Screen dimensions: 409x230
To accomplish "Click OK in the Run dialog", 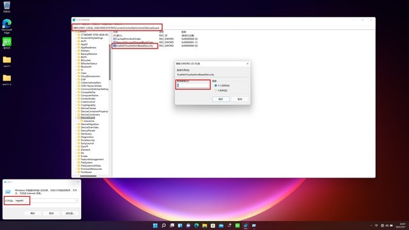I will pyautogui.click(x=33, y=213).
